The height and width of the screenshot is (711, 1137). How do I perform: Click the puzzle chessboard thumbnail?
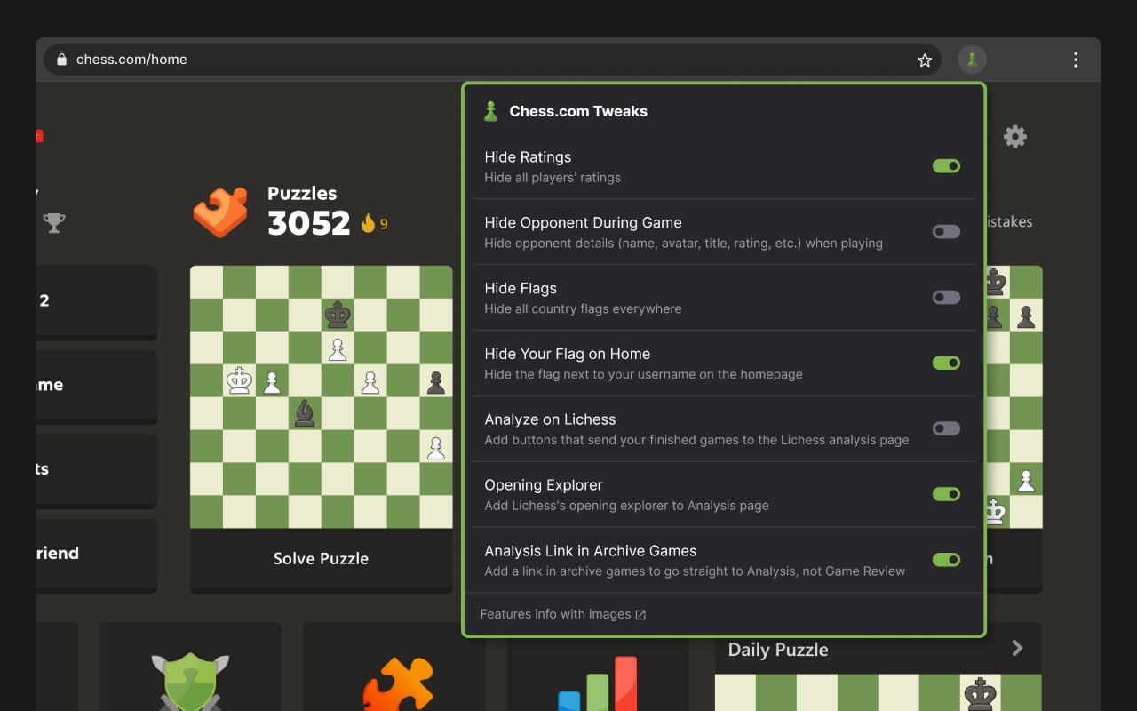(x=321, y=397)
